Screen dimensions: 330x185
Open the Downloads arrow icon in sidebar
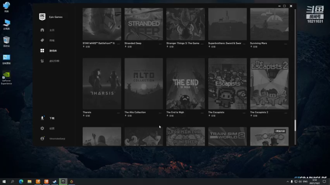[x=42, y=118]
